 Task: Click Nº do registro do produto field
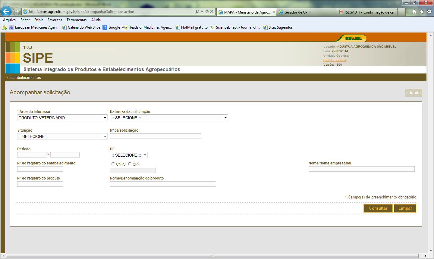tap(40, 184)
